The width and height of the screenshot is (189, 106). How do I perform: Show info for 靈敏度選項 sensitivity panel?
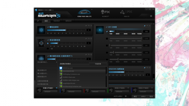(x=91, y=26)
